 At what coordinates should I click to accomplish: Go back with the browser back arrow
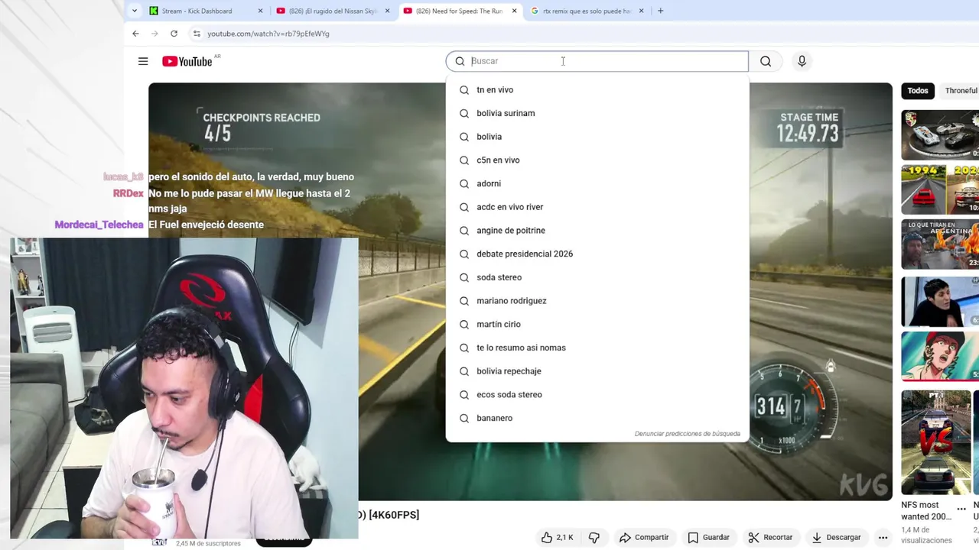point(135,34)
